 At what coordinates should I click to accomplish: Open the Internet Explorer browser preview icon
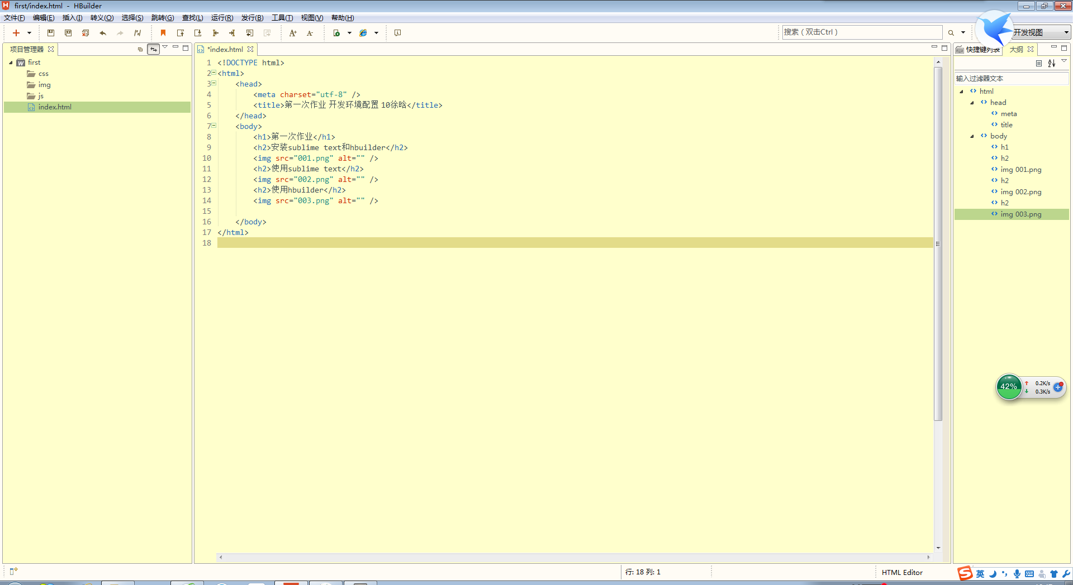click(x=363, y=33)
